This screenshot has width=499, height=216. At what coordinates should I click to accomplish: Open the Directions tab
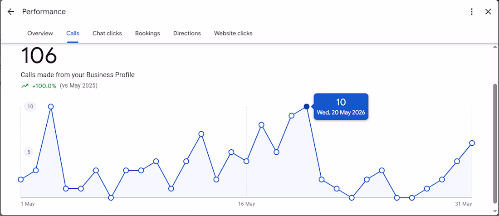click(x=187, y=34)
